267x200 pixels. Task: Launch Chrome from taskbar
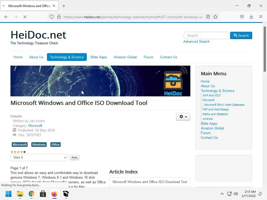pyautogui.click(x=31, y=194)
